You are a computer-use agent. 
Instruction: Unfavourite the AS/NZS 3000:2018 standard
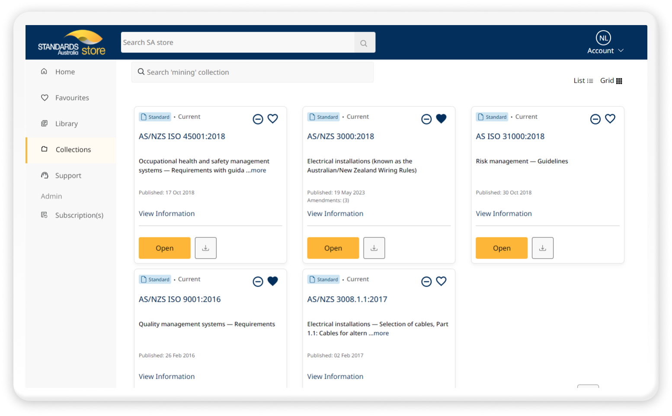tap(441, 118)
